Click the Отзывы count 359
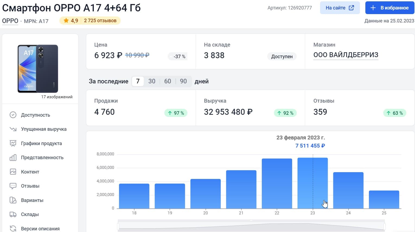The image size is (415, 232). click(320, 112)
